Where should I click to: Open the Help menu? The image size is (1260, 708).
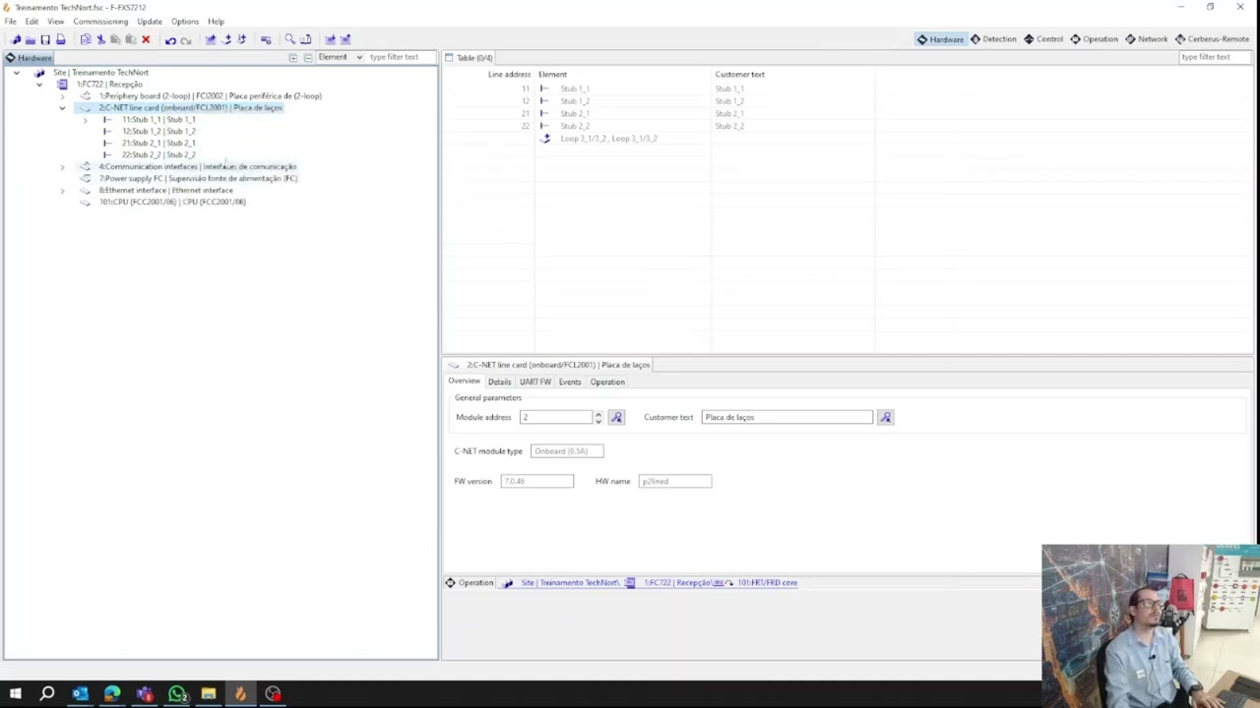coord(216,21)
